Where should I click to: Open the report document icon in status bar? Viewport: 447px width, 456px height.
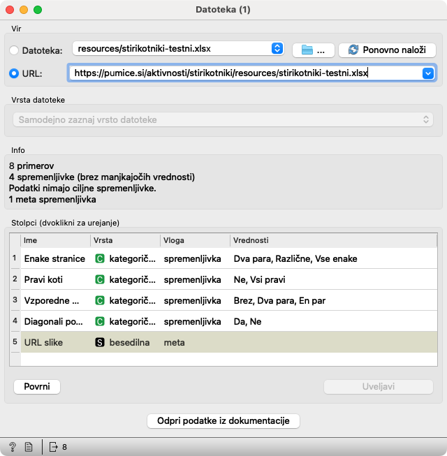tap(29, 447)
